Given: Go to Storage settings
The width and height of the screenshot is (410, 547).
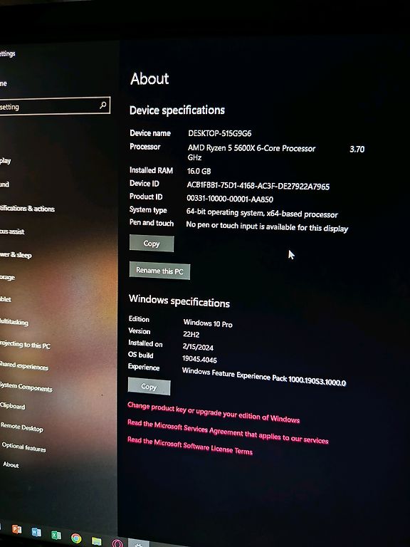Looking at the screenshot, I should point(7,277).
